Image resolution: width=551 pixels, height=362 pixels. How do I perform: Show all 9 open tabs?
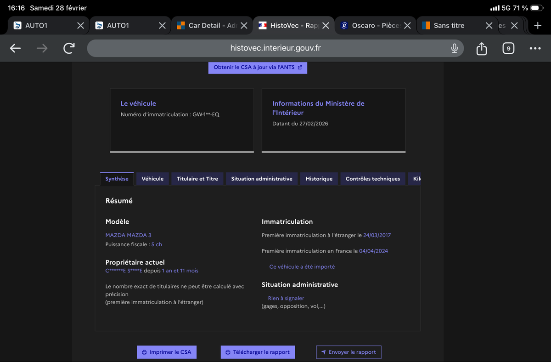(x=508, y=48)
